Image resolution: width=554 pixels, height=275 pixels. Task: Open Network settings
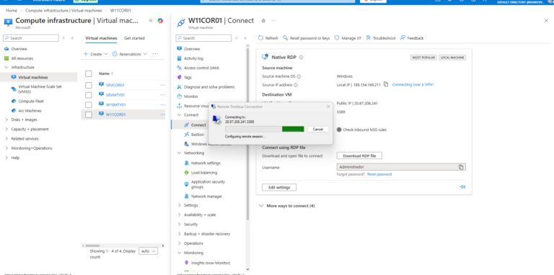206,163
